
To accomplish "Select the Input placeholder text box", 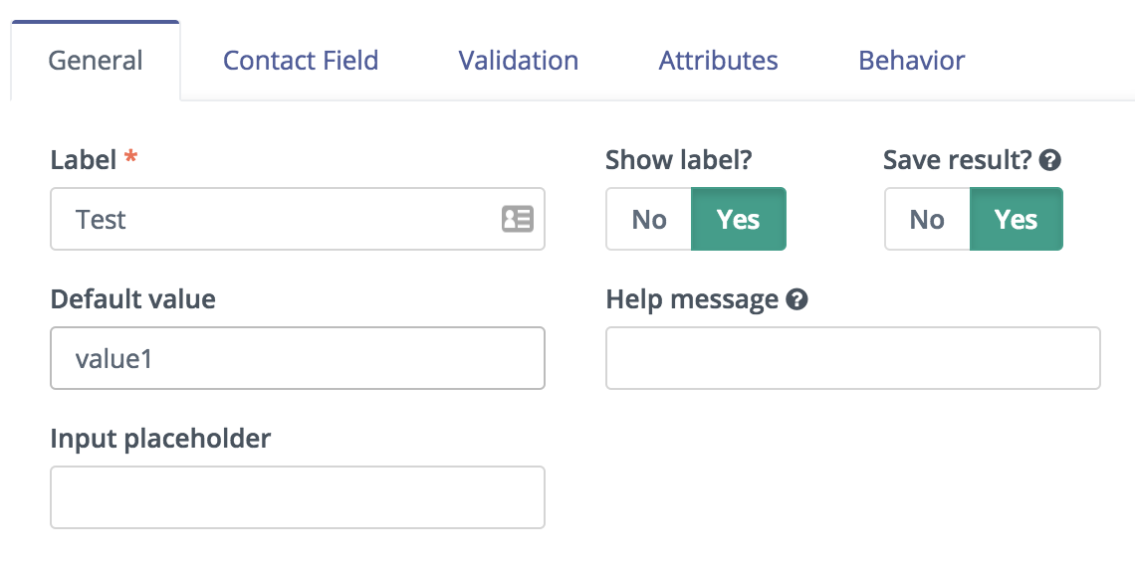I will click(298, 497).
